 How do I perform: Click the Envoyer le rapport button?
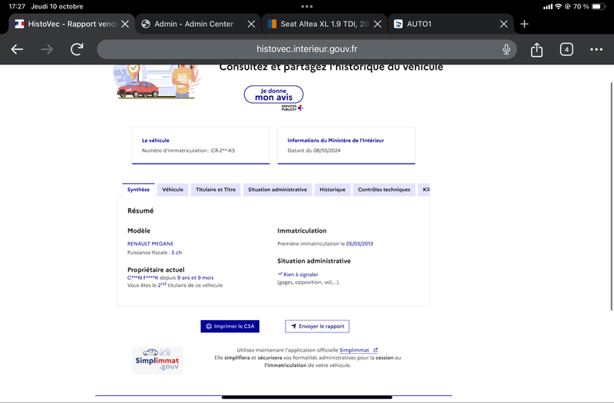click(317, 326)
